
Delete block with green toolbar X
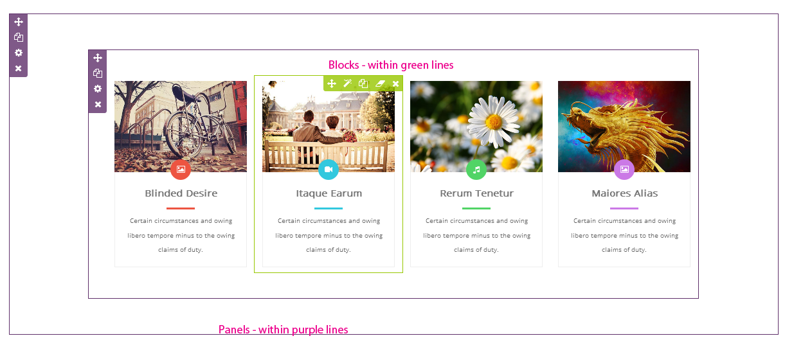tap(395, 84)
